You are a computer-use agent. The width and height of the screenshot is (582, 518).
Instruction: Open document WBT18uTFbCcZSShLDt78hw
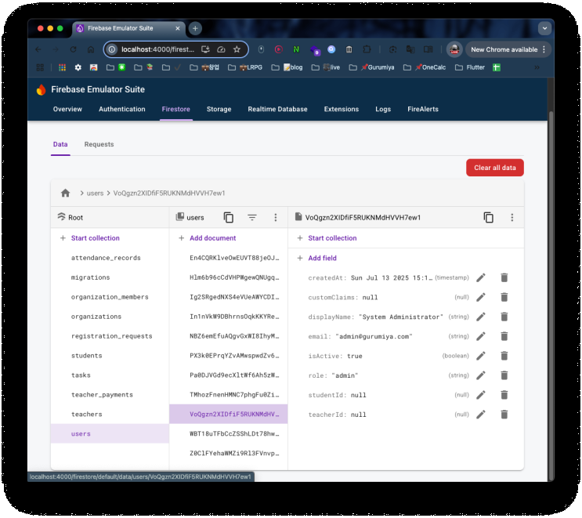point(228,433)
